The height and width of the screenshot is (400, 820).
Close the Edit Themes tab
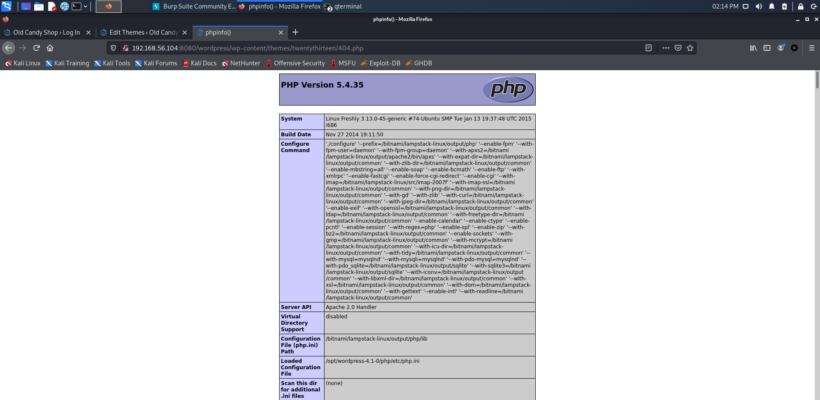pyautogui.click(x=185, y=32)
